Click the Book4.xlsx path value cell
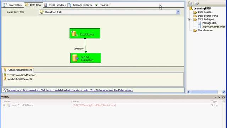This screenshot has width=227, height=128. click(94, 105)
